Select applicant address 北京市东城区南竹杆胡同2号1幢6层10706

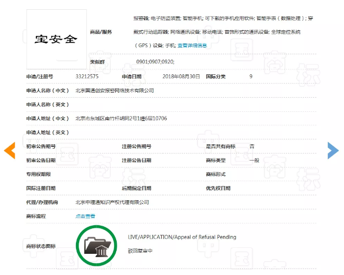click(121, 118)
